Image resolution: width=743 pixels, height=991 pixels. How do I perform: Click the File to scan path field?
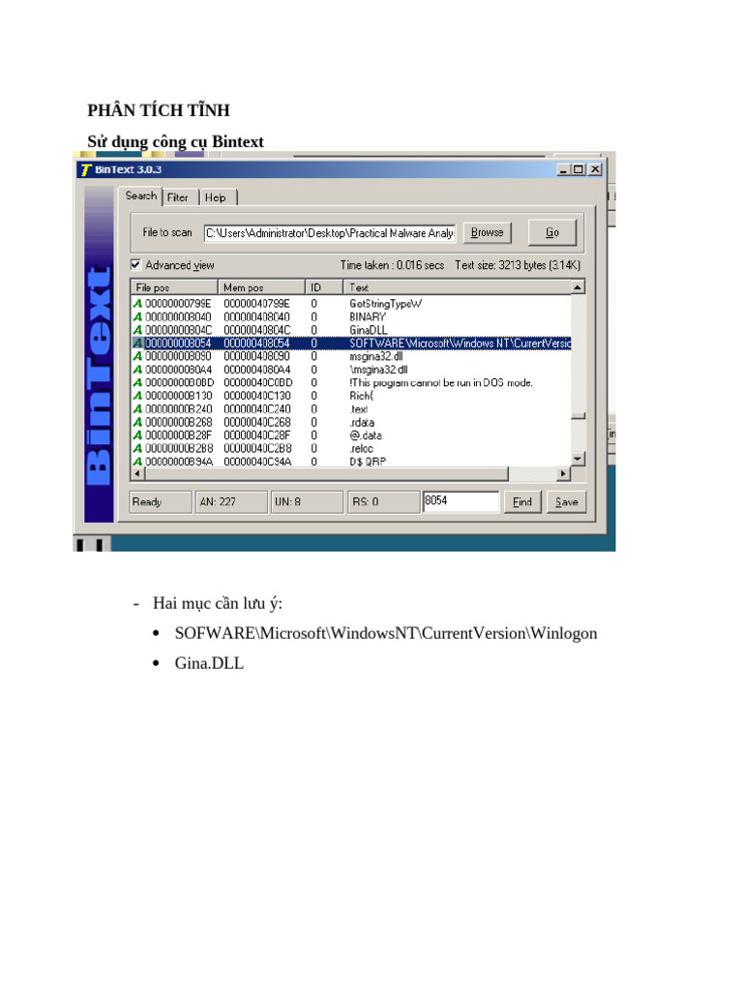click(x=330, y=233)
